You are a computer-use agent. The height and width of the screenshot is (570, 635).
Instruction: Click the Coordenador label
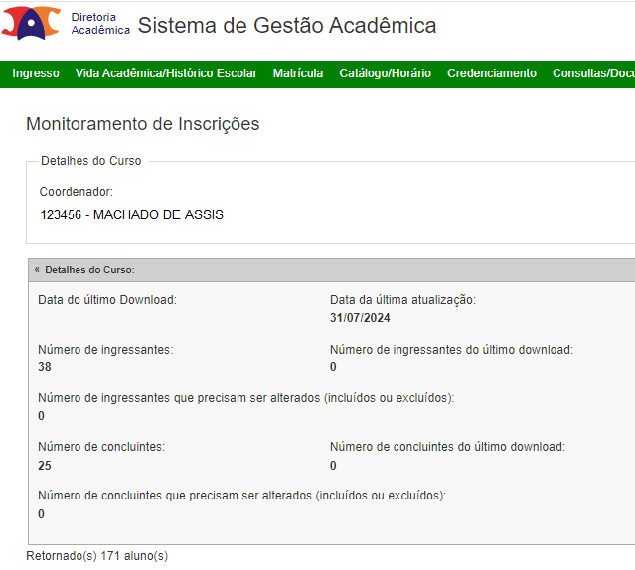point(76,191)
